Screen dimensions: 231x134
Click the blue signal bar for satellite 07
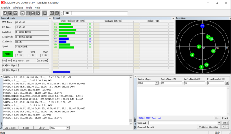pos(64,39)
